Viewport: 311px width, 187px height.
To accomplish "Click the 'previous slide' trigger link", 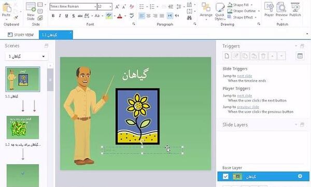I will (248, 107).
